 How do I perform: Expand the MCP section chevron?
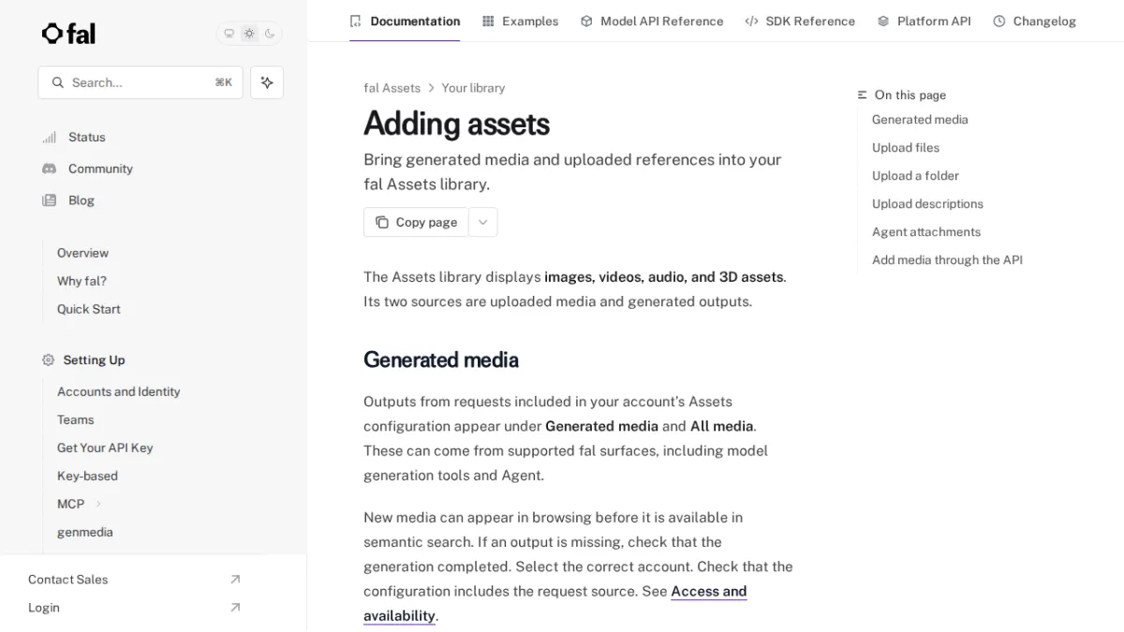point(98,504)
